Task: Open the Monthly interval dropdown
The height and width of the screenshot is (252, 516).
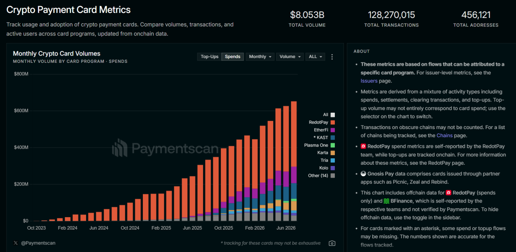Action: pos(260,57)
